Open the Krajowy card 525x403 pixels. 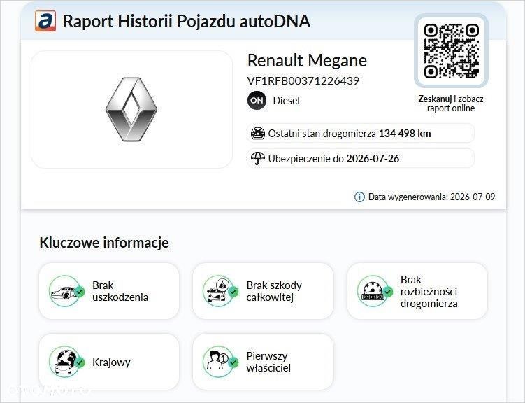pyautogui.click(x=109, y=362)
